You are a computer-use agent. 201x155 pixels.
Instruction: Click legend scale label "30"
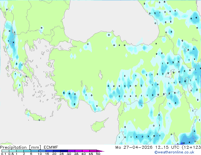tap(69, 154)
